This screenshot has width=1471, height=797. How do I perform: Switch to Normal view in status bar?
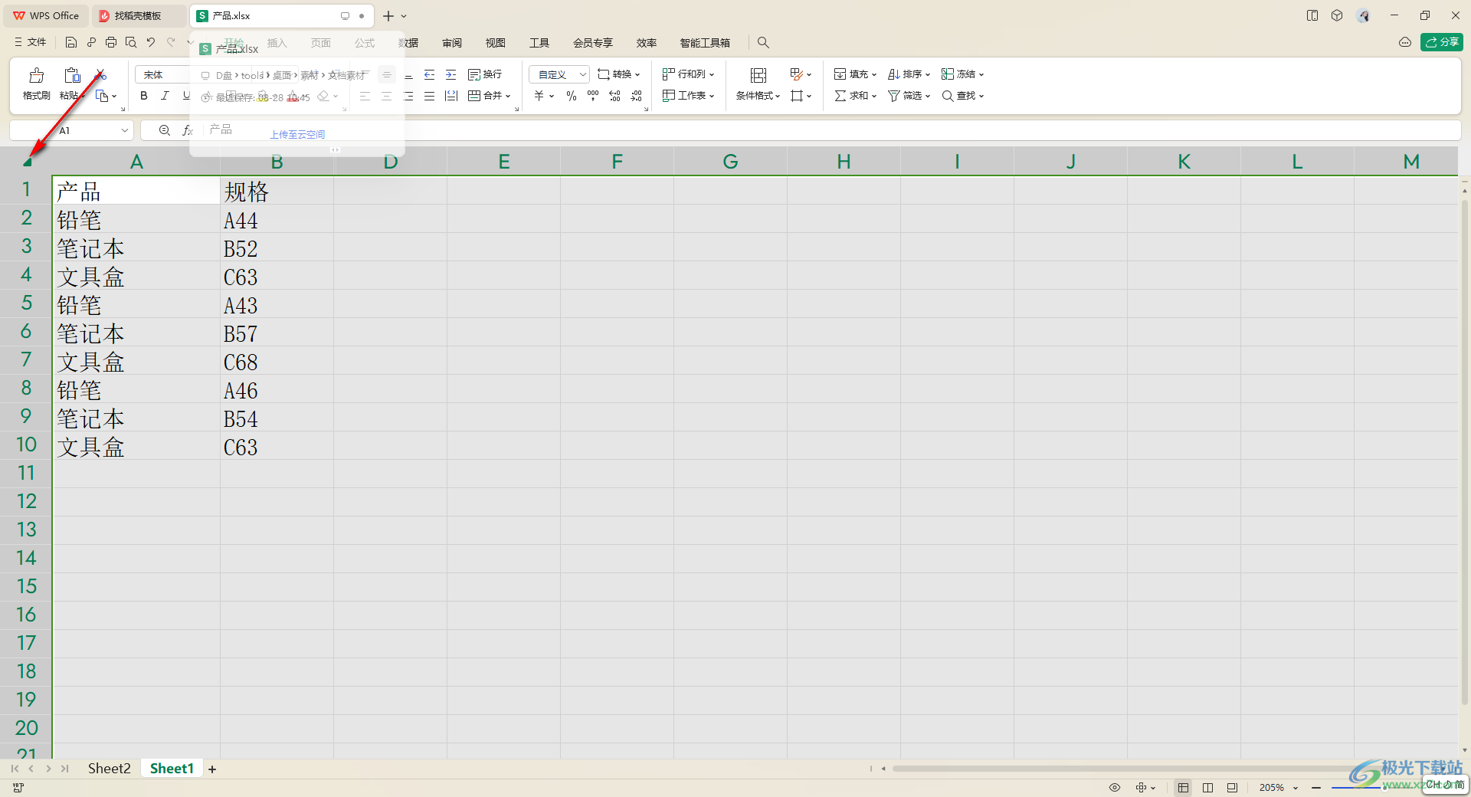(x=1184, y=788)
